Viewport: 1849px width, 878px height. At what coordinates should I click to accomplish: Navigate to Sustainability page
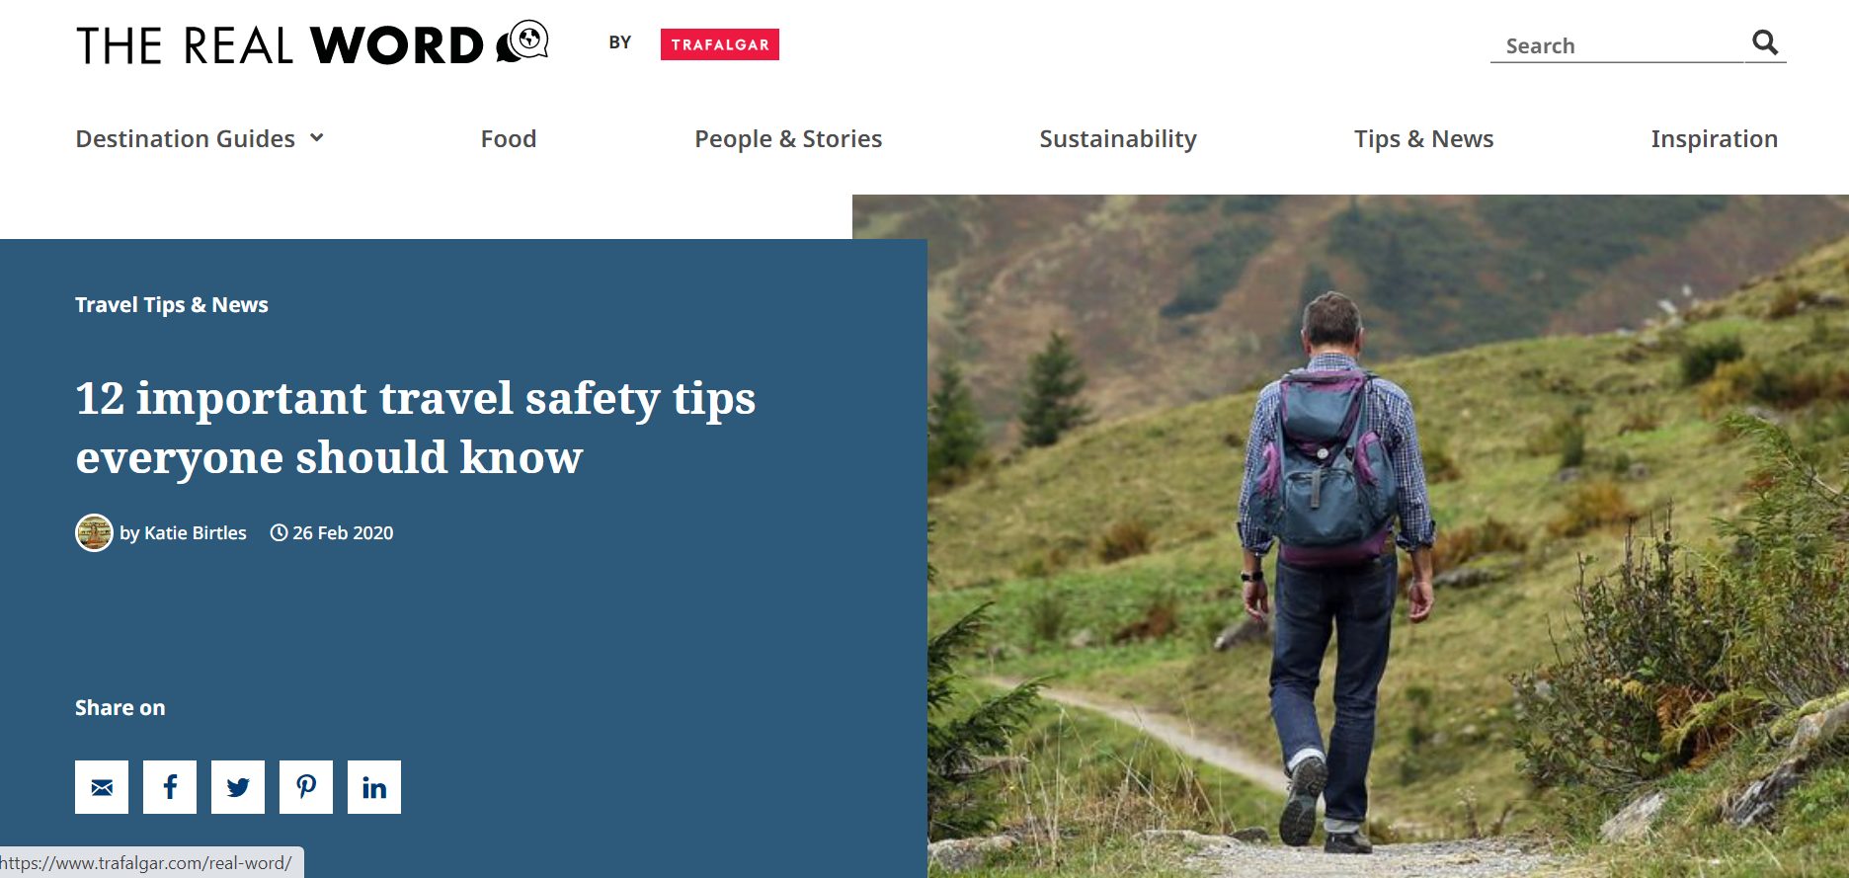pyautogui.click(x=1118, y=138)
